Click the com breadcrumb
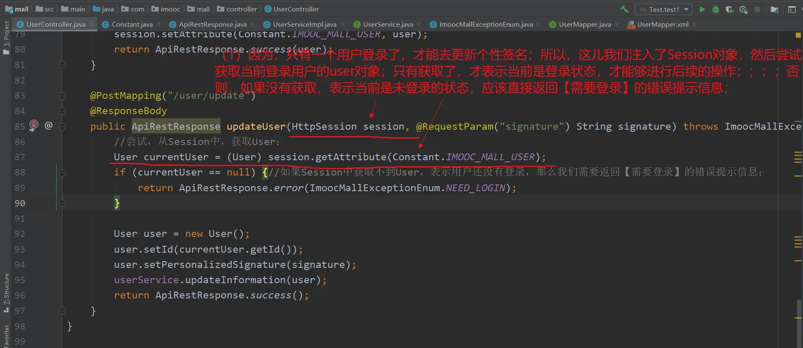 [x=133, y=9]
